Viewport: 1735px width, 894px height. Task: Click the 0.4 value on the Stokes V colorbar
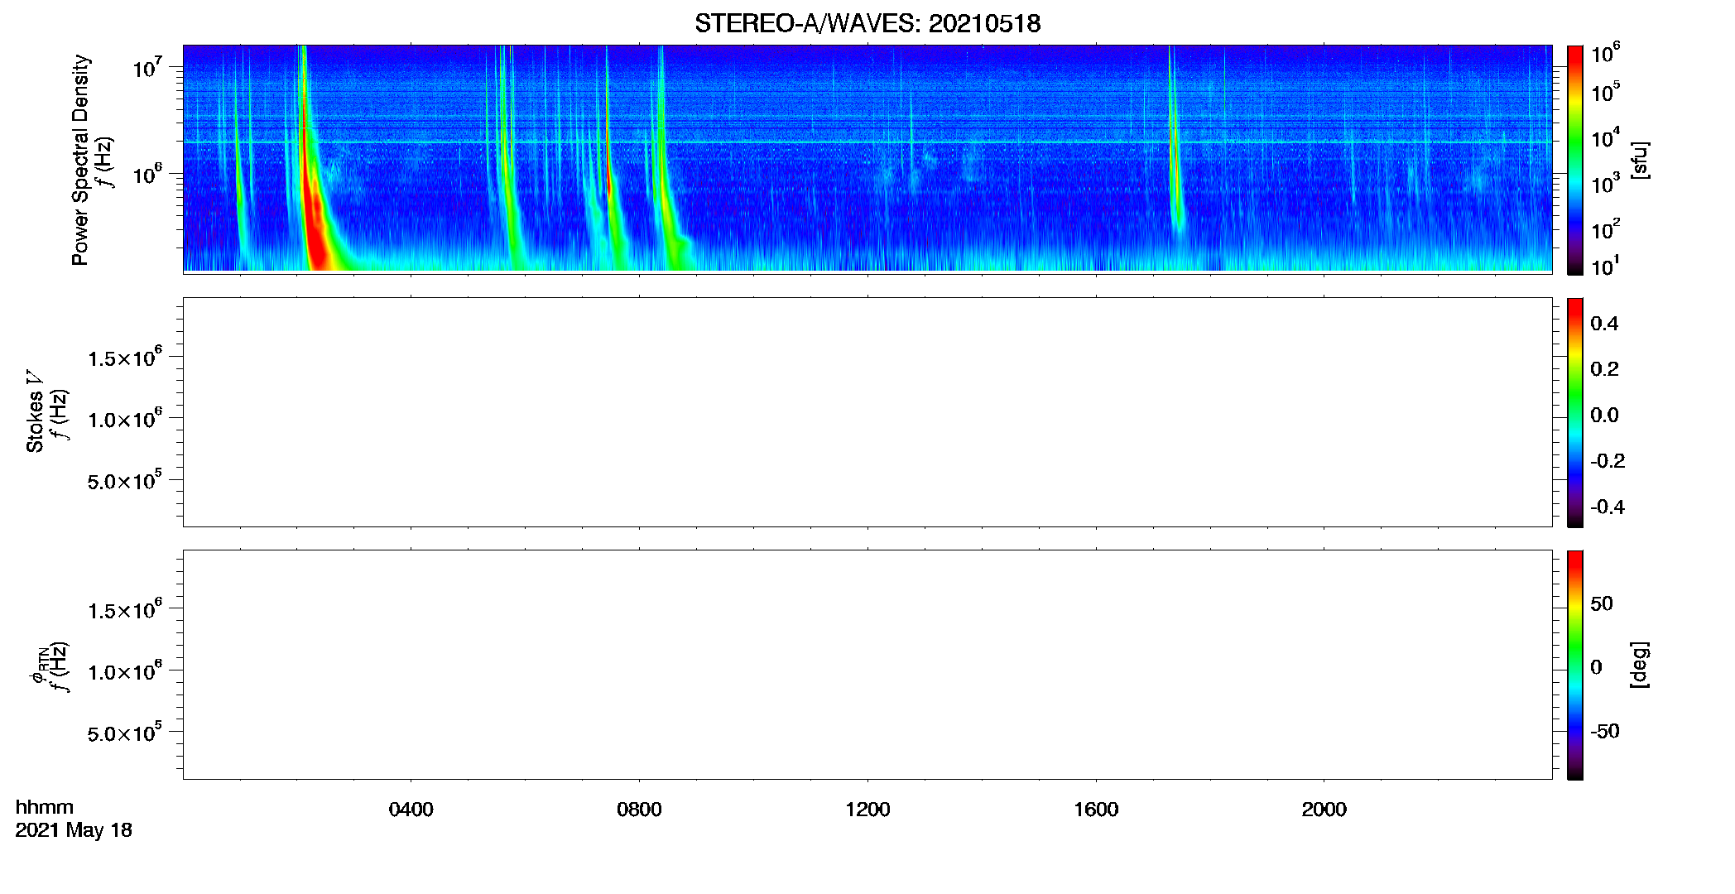coord(1604,324)
